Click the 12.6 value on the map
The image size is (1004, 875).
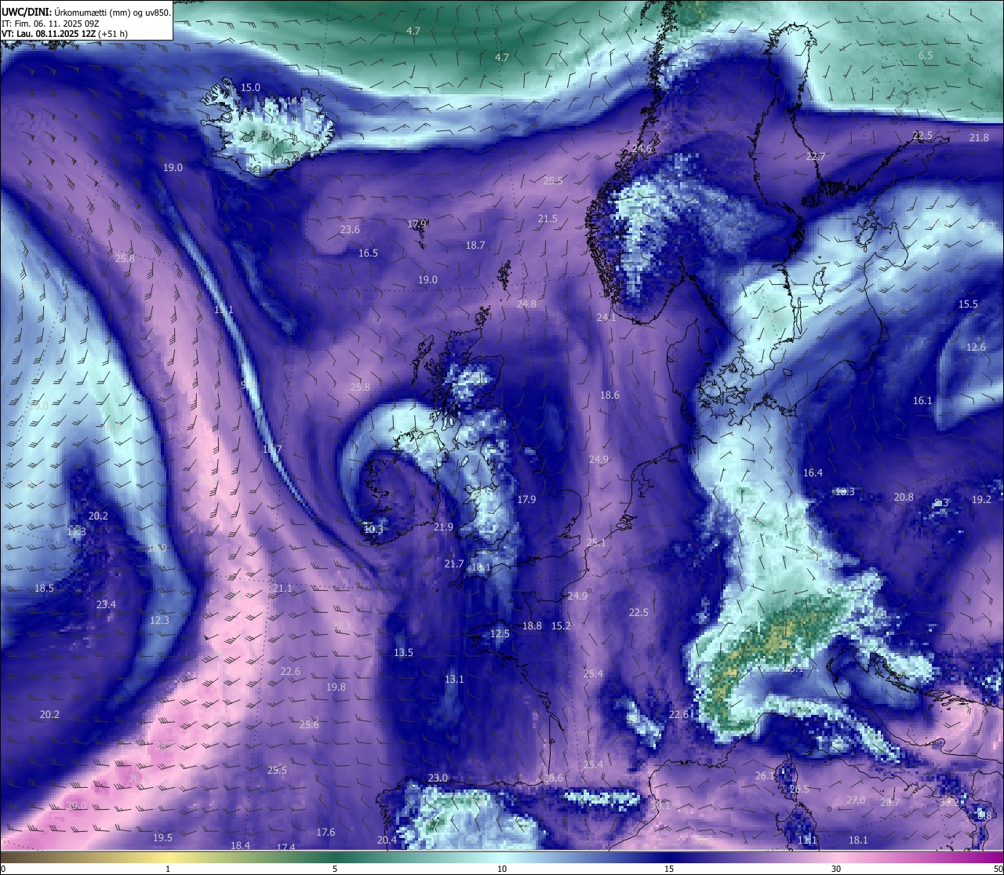(976, 348)
